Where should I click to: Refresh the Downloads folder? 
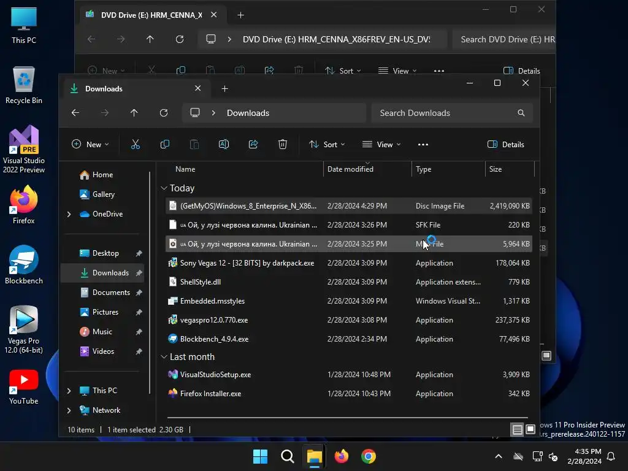[163, 113]
